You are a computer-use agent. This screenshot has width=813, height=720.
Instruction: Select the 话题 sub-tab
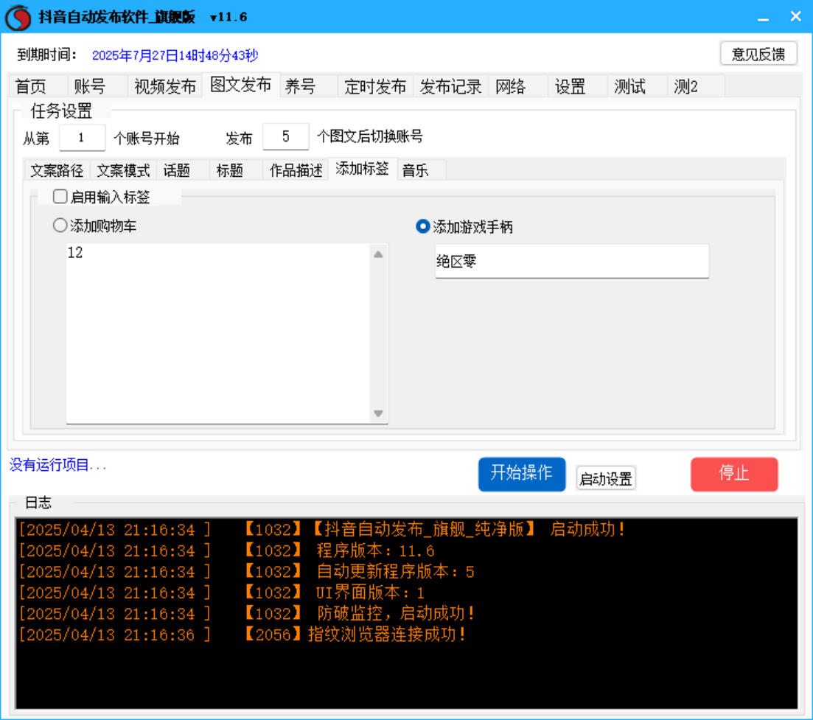[x=183, y=170]
